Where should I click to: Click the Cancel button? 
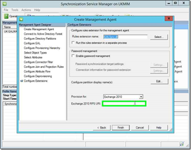[140, 128]
